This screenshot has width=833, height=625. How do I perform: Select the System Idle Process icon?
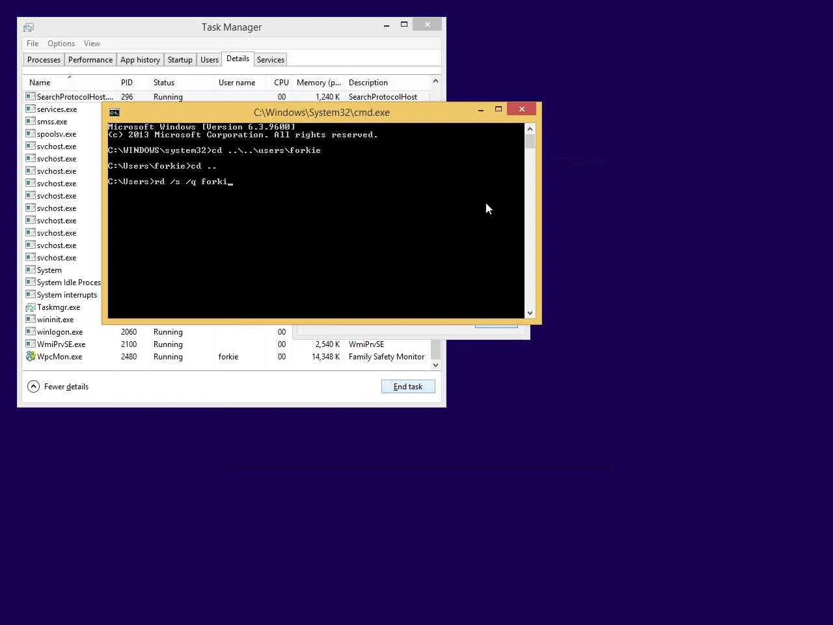pos(30,283)
